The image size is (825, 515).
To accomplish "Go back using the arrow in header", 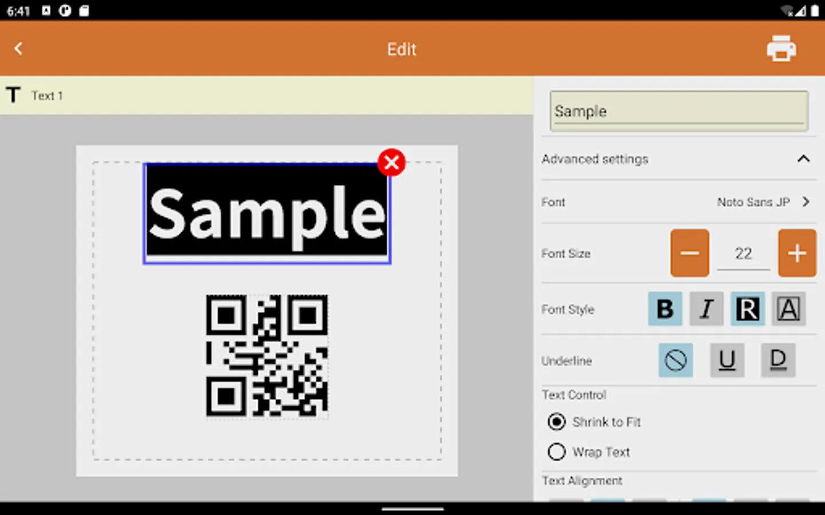I will coord(18,49).
